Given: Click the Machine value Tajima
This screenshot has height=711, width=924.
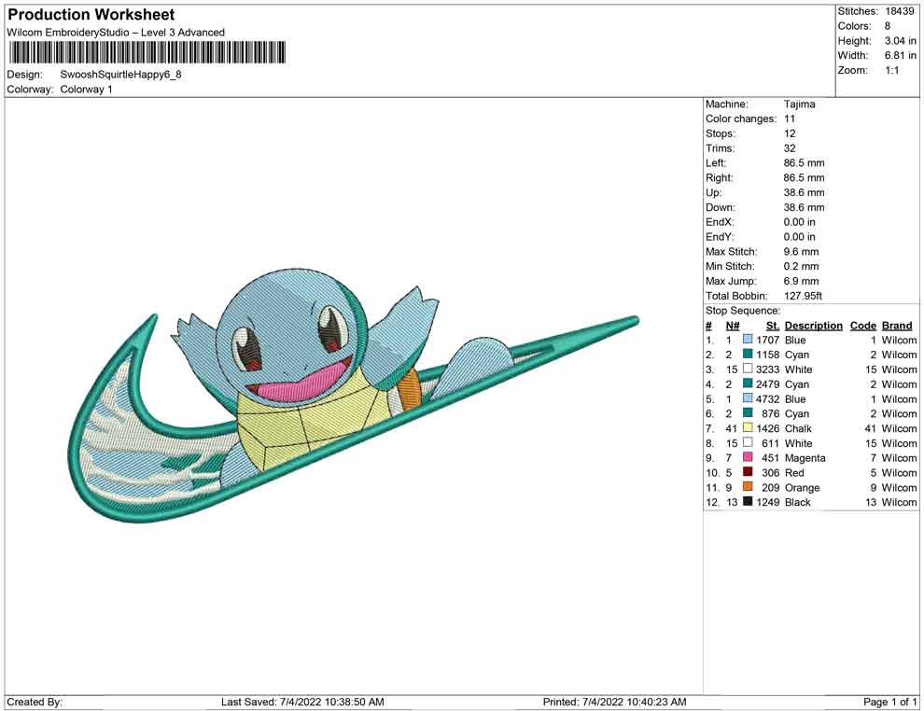Looking at the screenshot, I should pyautogui.click(x=800, y=105).
